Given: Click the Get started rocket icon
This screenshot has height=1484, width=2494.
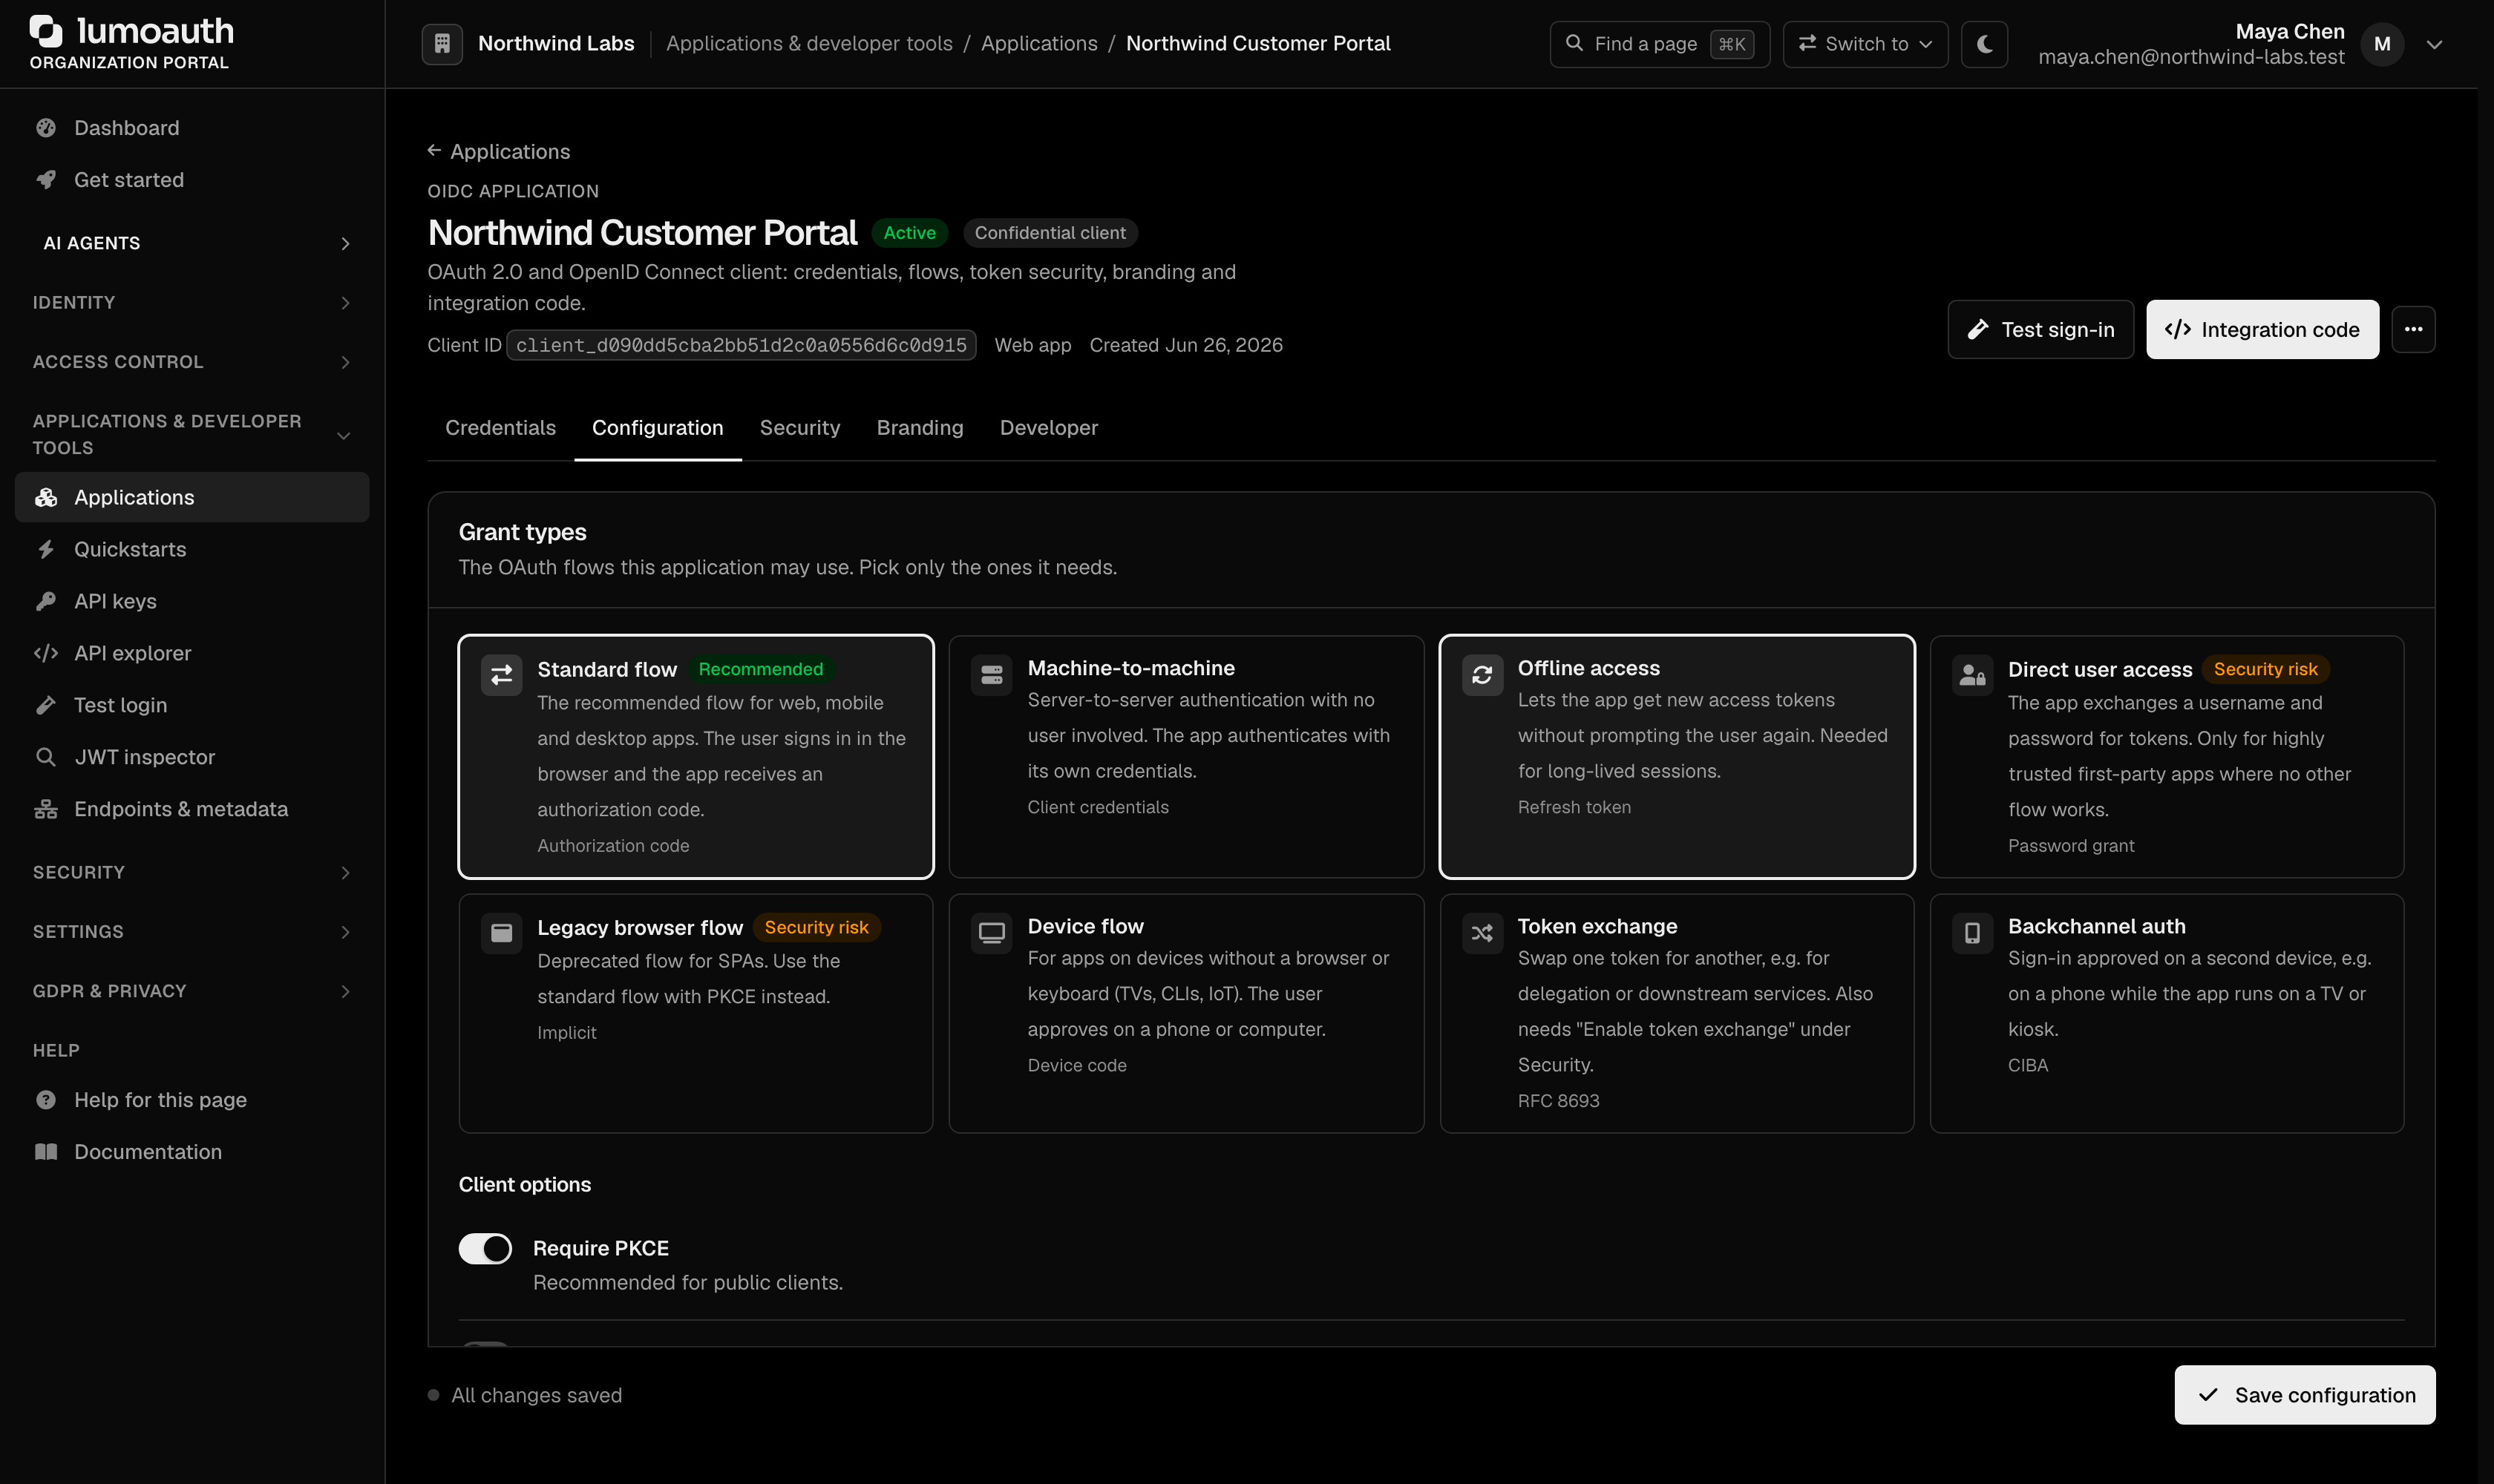Looking at the screenshot, I should (x=46, y=180).
